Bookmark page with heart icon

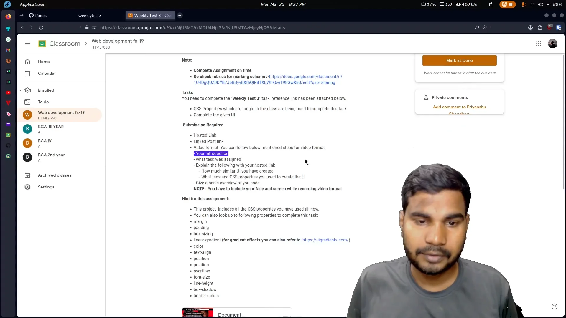(477, 27)
